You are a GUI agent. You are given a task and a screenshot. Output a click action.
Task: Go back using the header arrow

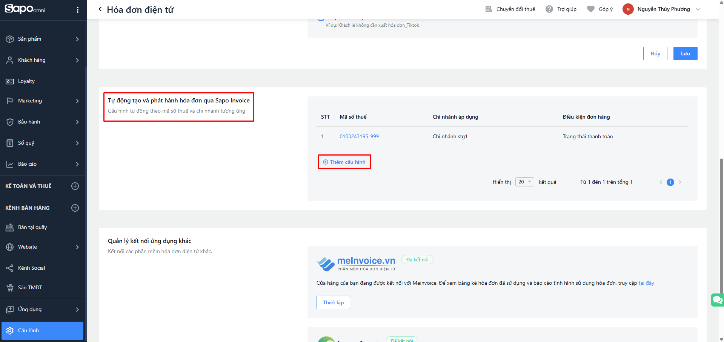click(x=100, y=9)
